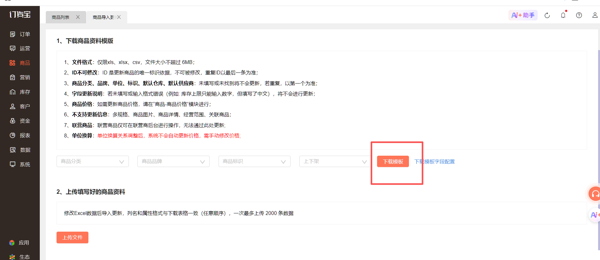The height and width of the screenshot is (260, 600).
Task: Open the 资金 sidebar icon
Action: pos(13,121)
